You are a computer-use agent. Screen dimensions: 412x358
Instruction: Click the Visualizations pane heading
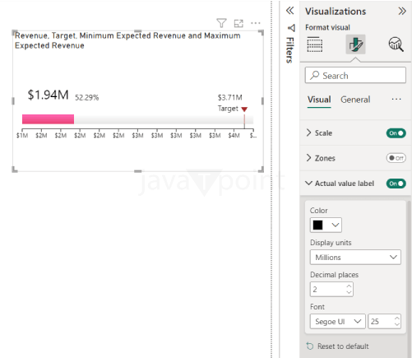[x=336, y=12]
